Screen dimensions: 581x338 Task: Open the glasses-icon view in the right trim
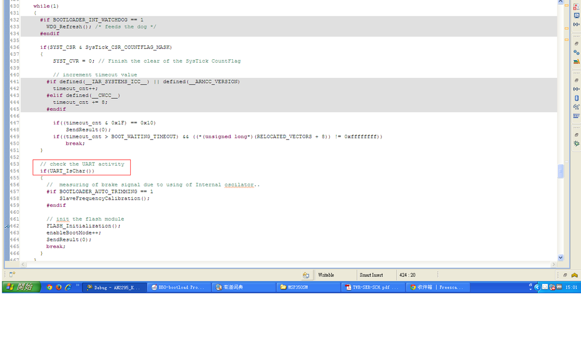576,107
